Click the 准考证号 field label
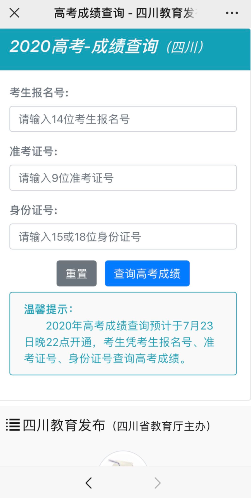This screenshot has height=498, width=251. coord(33,151)
